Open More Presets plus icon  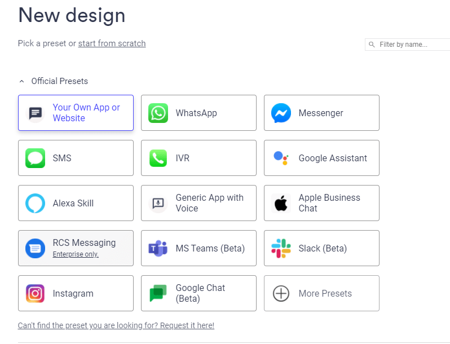tap(281, 293)
